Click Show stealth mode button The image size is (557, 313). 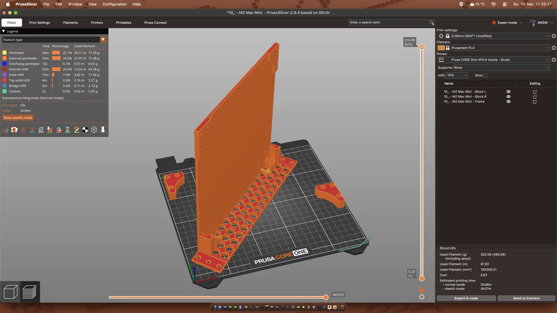click(18, 118)
